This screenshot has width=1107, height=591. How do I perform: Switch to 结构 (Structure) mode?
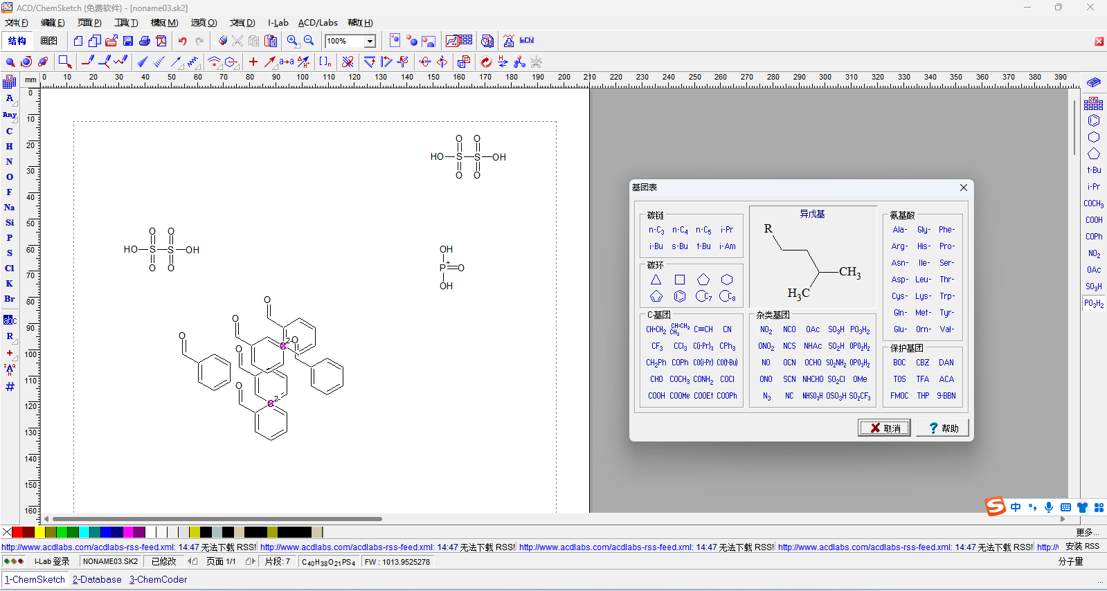click(17, 41)
